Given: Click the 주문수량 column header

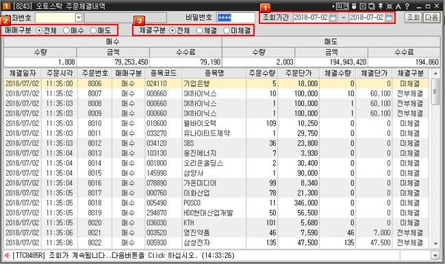Looking at the screenshot, I should tap(262, 73).
